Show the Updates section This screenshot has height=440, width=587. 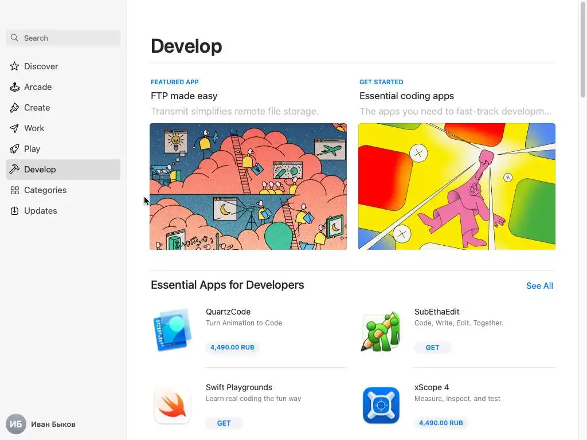(63, 211)
